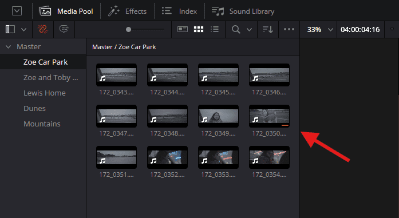The width and height of the screenshot is (399, 218).
Task: Click audio note icon on clip 172_0347
Action: point(103,120)
